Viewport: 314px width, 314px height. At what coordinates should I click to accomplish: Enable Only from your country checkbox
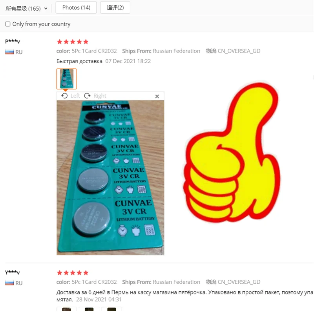click(x=8, y=24)
